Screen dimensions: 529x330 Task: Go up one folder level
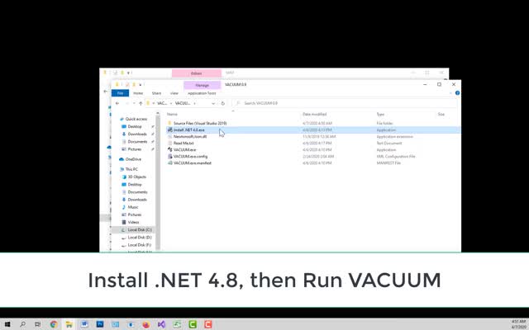141,103
